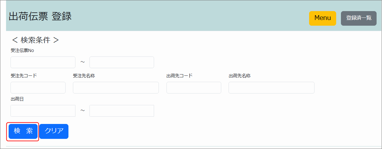Open the yellow Menu button

(x=322, y=18)
